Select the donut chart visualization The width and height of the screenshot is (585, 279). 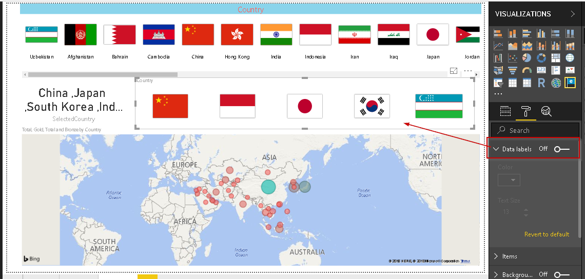click(x=541, y=58)
